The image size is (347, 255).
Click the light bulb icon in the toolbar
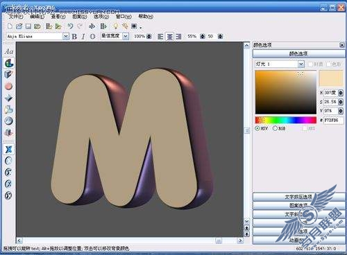pos(116,26)
